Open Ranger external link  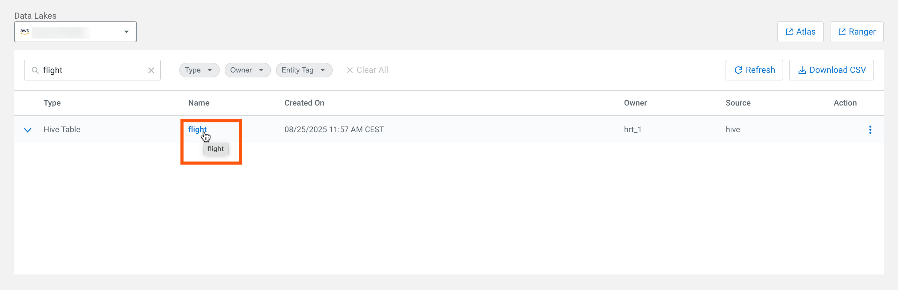pos(857,32)
